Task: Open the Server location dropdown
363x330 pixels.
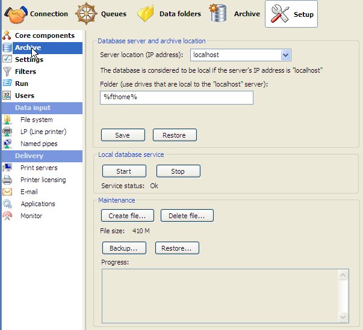Action: click(x=286, y=55)
